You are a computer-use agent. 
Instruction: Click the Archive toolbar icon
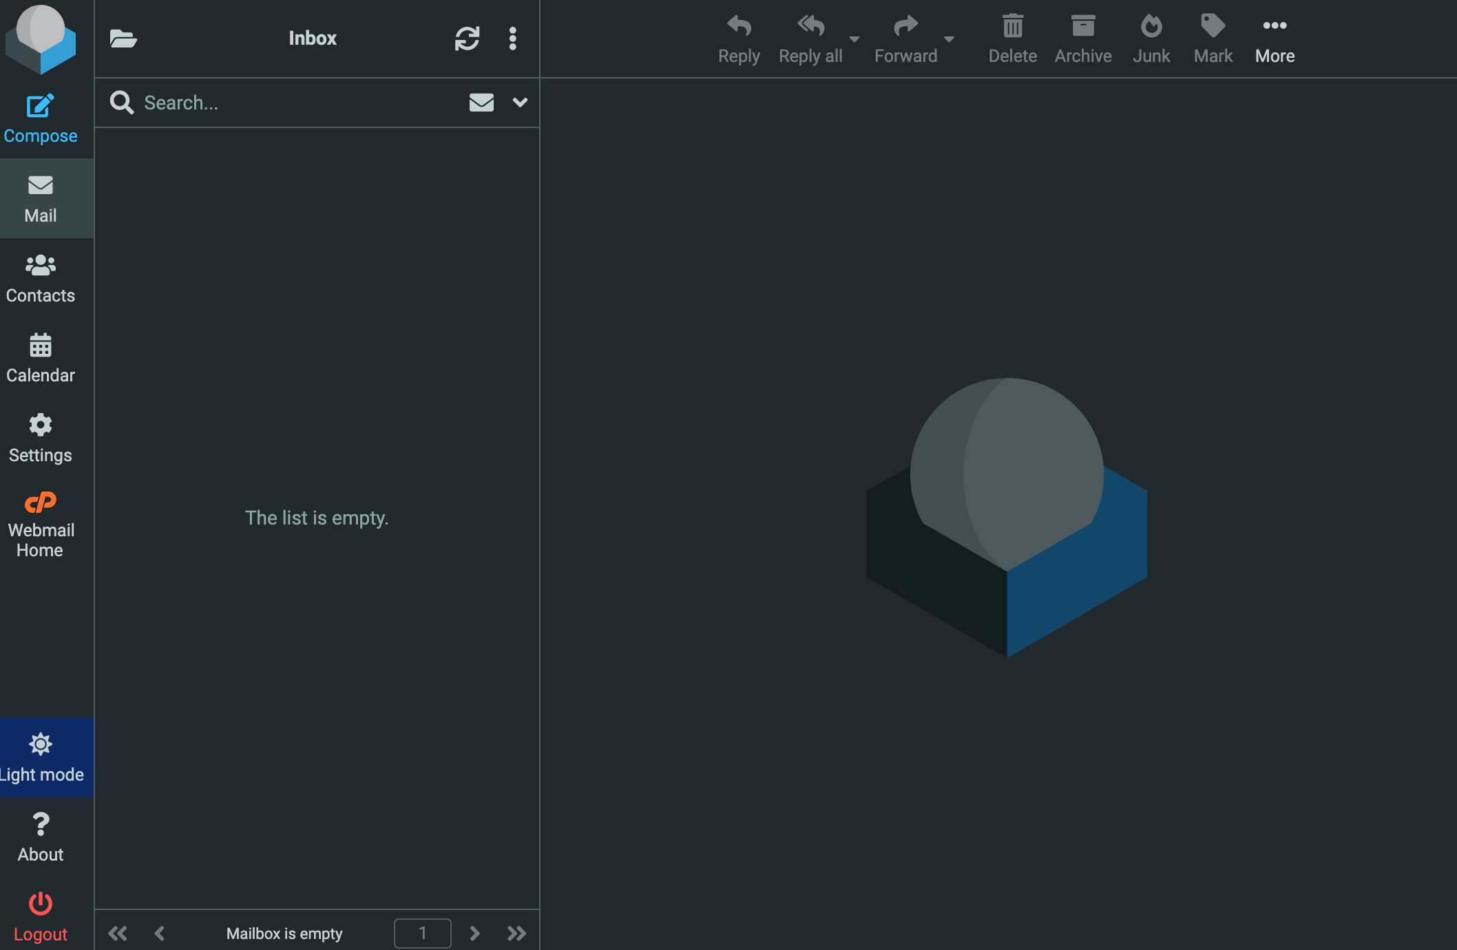click(1082, 28)
